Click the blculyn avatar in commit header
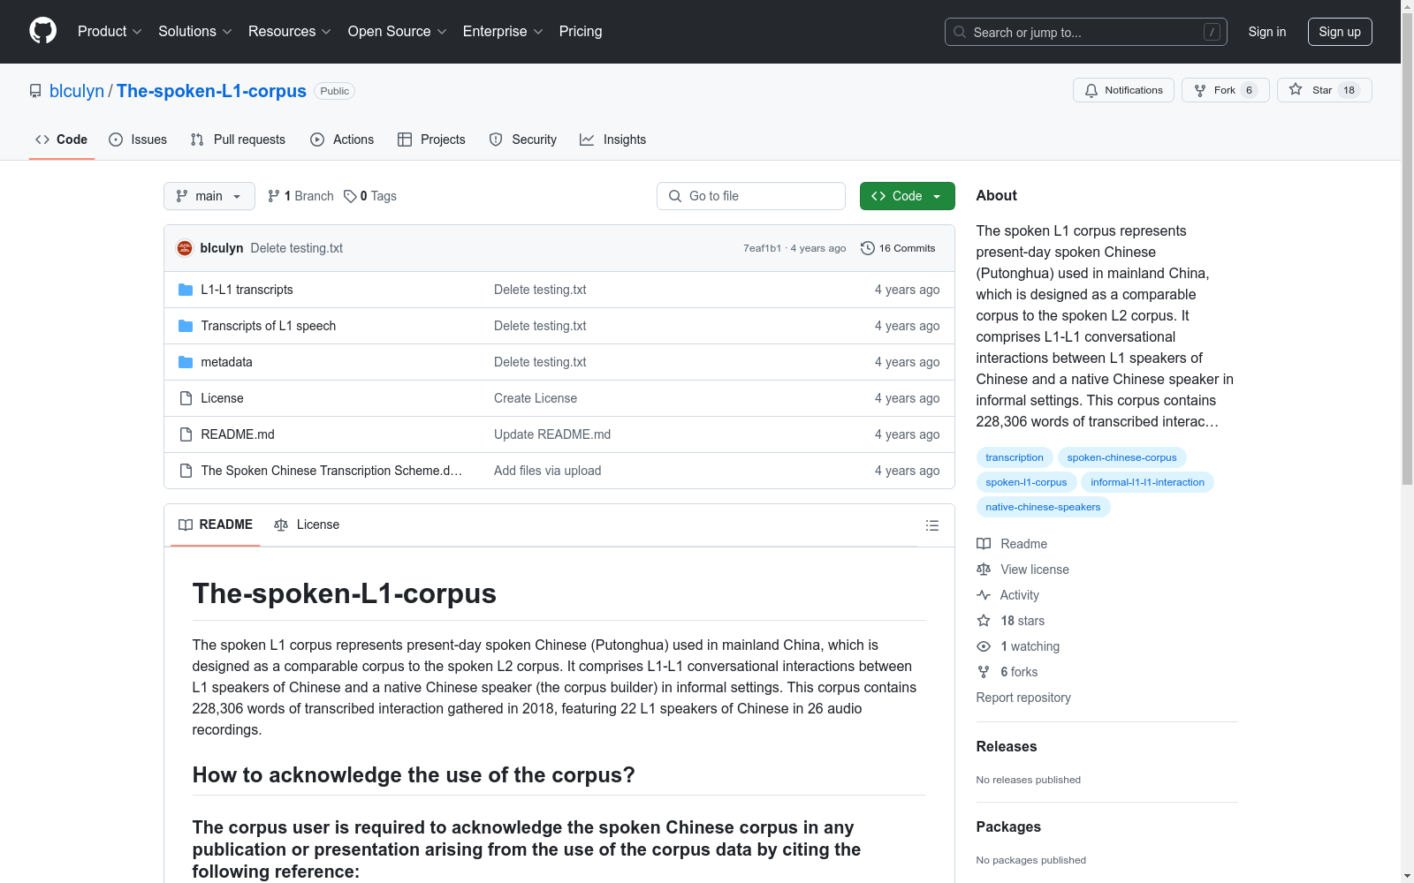Viewport: 1414px width, 883px height. pyautogui.click(x=185, y=248)
